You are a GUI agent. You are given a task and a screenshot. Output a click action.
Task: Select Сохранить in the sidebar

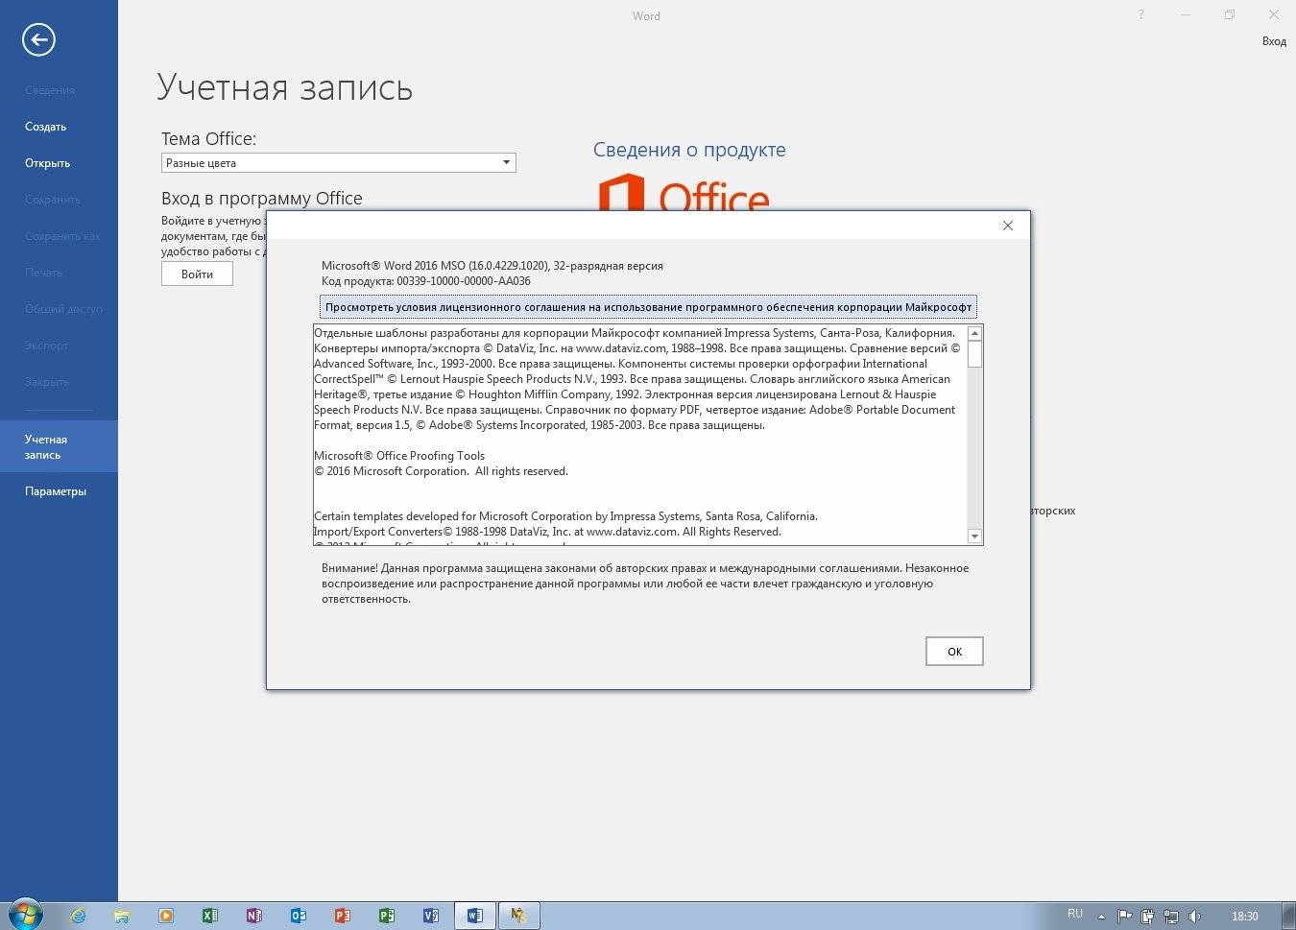[53, 200]
